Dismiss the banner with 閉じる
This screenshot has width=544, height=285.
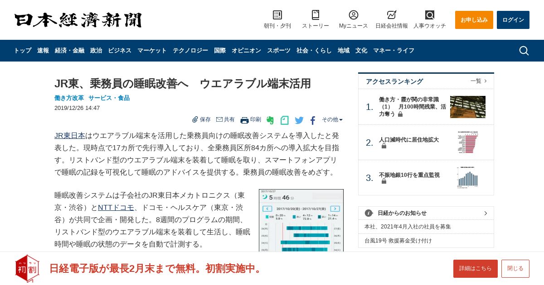[x=515, y=269]
